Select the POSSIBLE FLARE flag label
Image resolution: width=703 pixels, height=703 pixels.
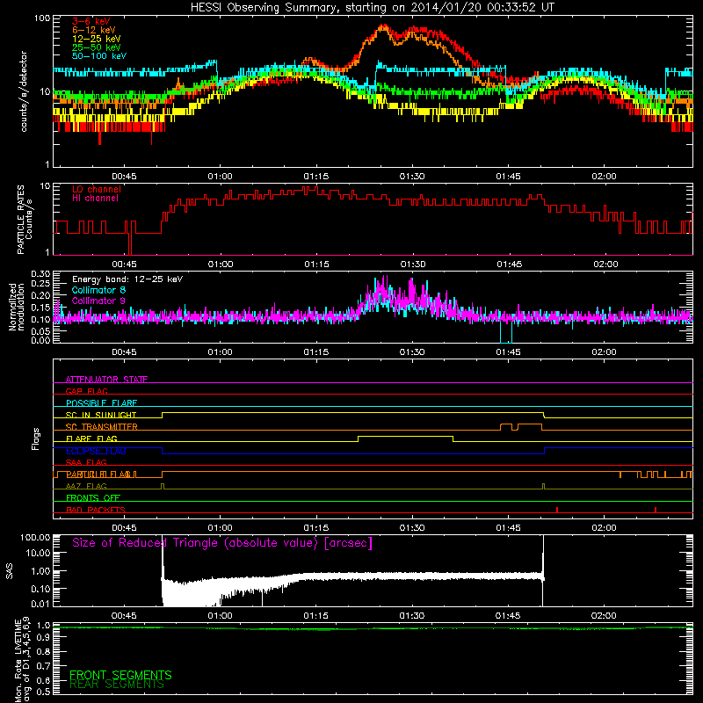[101, 402]
